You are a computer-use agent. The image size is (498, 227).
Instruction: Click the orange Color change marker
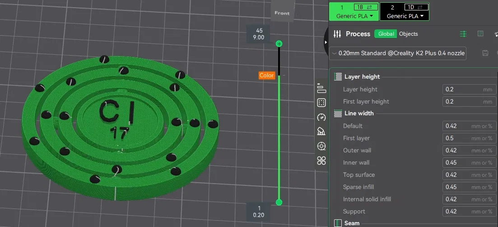tap(266, 76)
